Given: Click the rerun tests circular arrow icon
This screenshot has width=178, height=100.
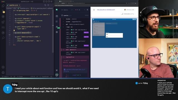Looking at the screenshot, I should click(87, 10).
